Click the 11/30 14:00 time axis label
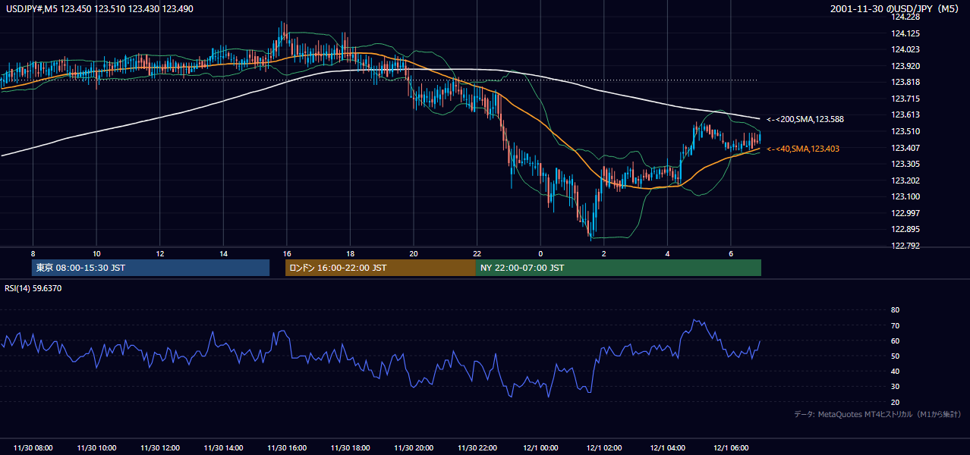970x455 pixels. point(224,448)
